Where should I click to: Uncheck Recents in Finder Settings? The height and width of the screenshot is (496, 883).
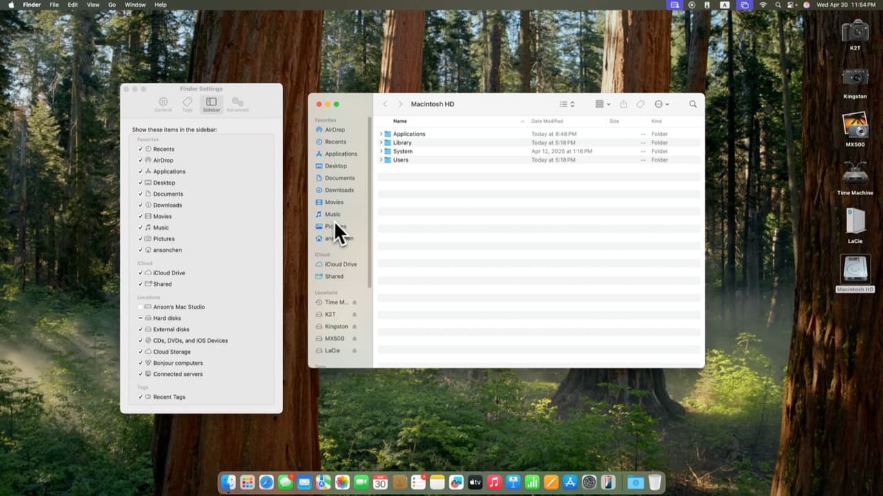point(141,149)
